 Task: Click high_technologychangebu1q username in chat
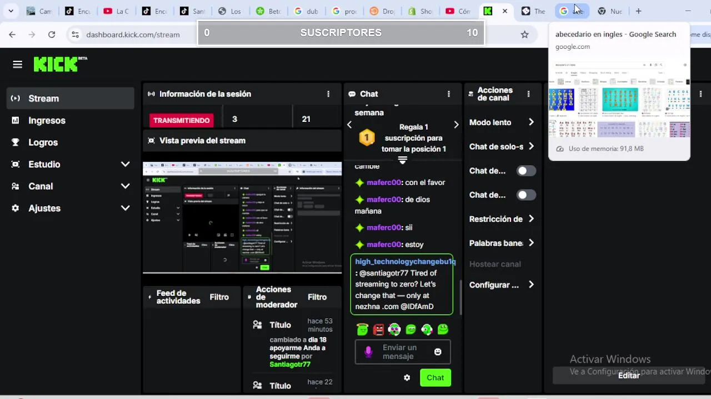(x=405, y=262)
